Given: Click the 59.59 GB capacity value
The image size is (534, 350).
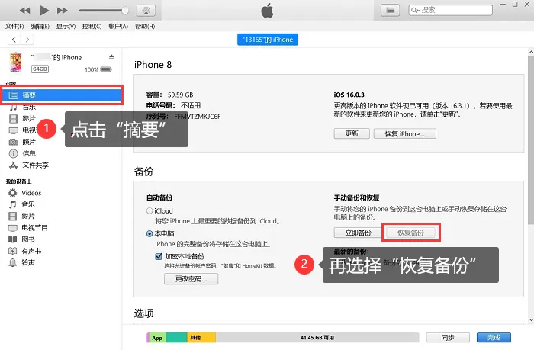Looking at the screenshot, I should (x=180, y=95).
